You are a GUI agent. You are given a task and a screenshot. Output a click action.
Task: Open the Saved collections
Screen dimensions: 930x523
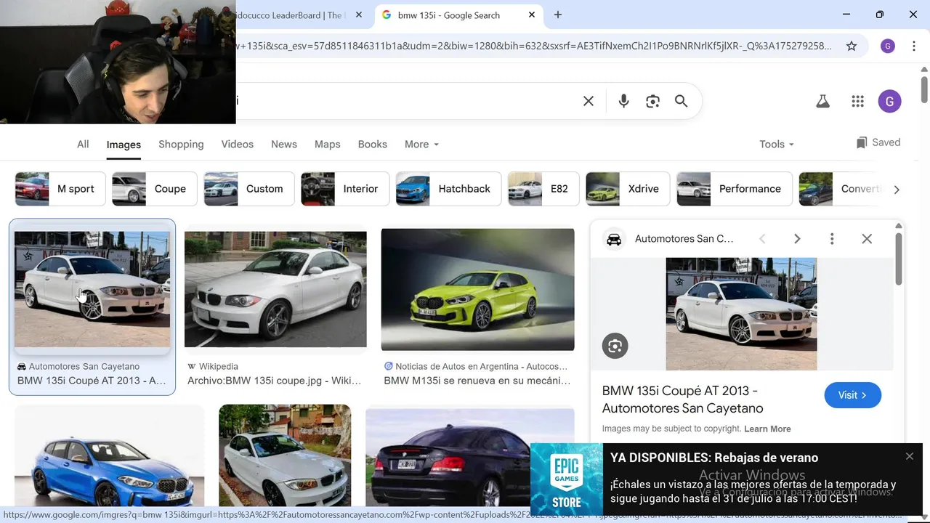pos(878,142)
